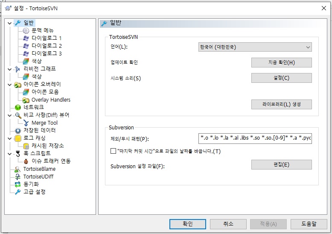This screenshot has width=332, height=234.
Task: Select 이슈 트래커 연동 in the tree
Action: [51, 161]
